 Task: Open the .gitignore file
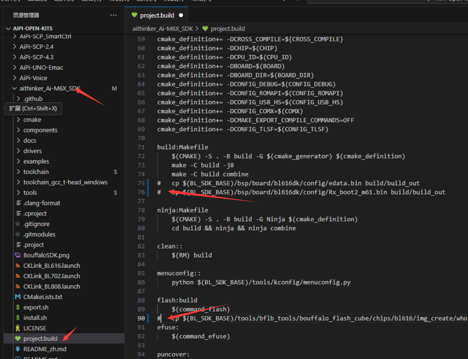click(36, 224)
